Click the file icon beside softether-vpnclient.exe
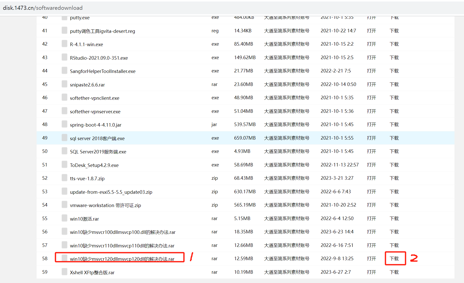 click(x=64, y=97)
